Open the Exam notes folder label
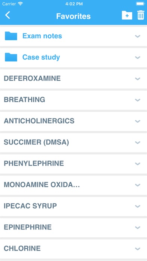 42,36
